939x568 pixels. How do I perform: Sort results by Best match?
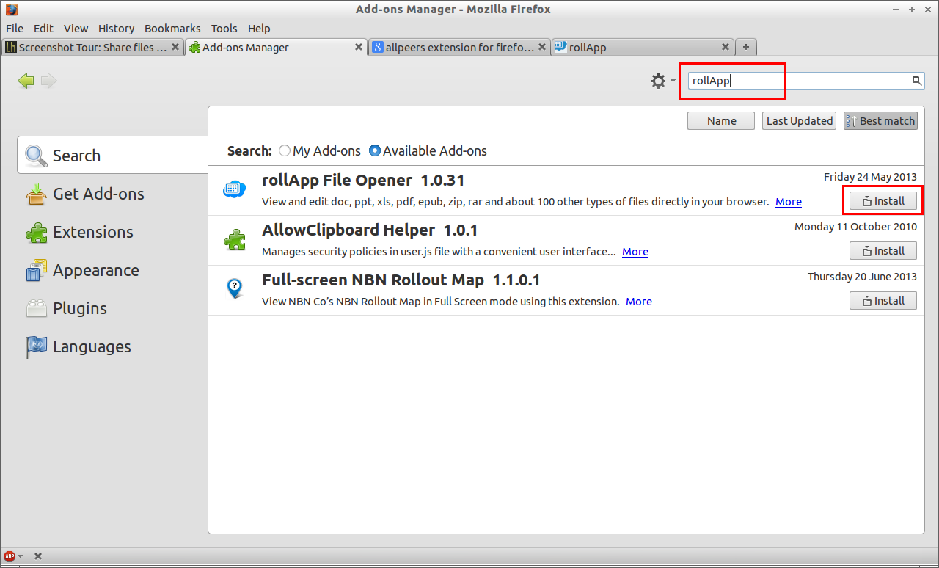880,121
